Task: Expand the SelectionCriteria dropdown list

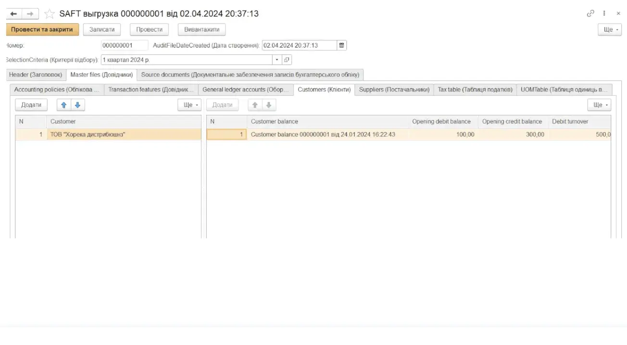Action: (x=277, y=60)
